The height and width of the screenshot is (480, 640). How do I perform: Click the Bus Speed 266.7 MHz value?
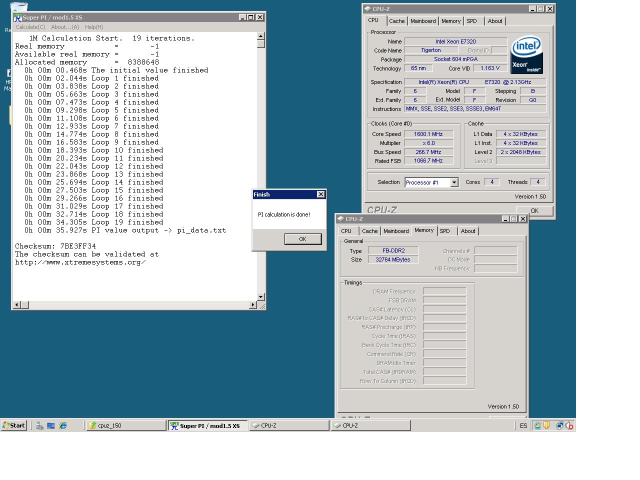click(428, 152)
